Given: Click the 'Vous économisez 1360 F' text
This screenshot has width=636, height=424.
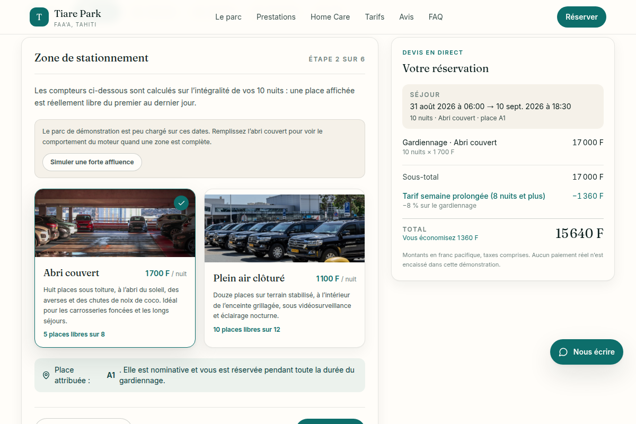Looking at the screenshot, I should pos(440,238).
